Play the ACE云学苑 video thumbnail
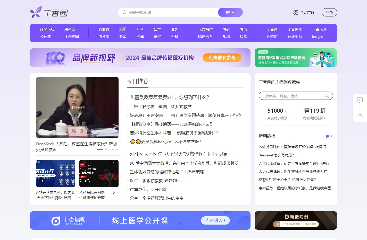The height and width of the screenshot is (240, 367). (56, 173)
